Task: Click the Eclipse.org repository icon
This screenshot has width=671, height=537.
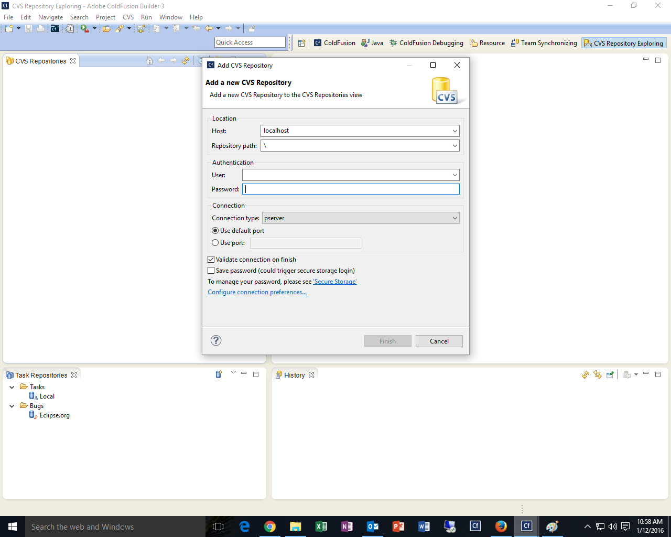Action: point(33,415)
